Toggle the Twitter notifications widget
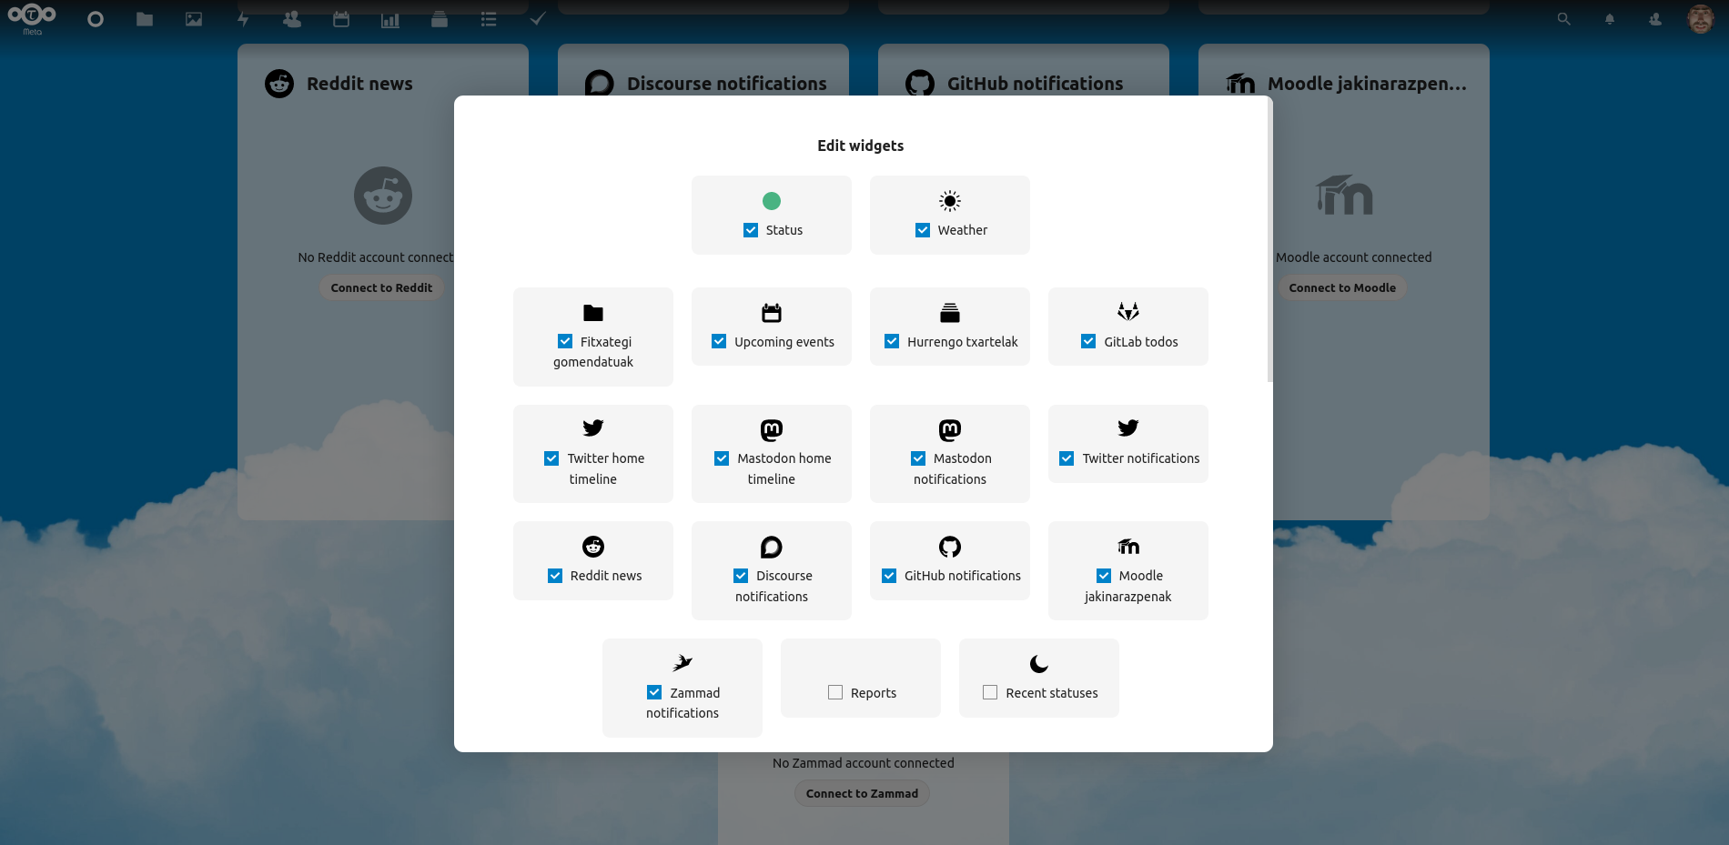The height and width of the screenshot is (845, 1729). pos(1067,458)
